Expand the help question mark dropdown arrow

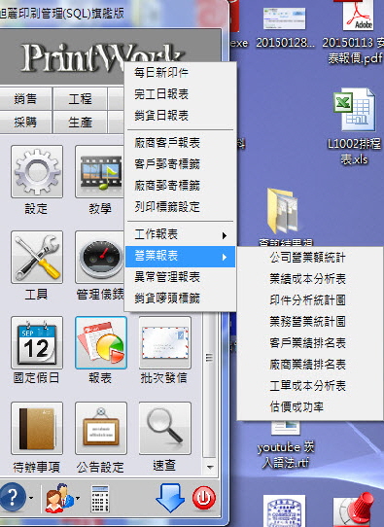tap(31, 498)
